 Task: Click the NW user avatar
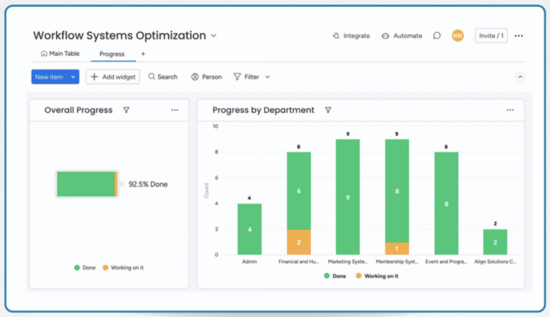click(457, 35)
